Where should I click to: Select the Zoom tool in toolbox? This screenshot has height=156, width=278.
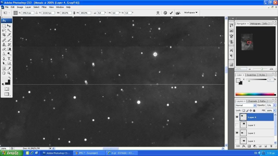[x=9, y=73]
